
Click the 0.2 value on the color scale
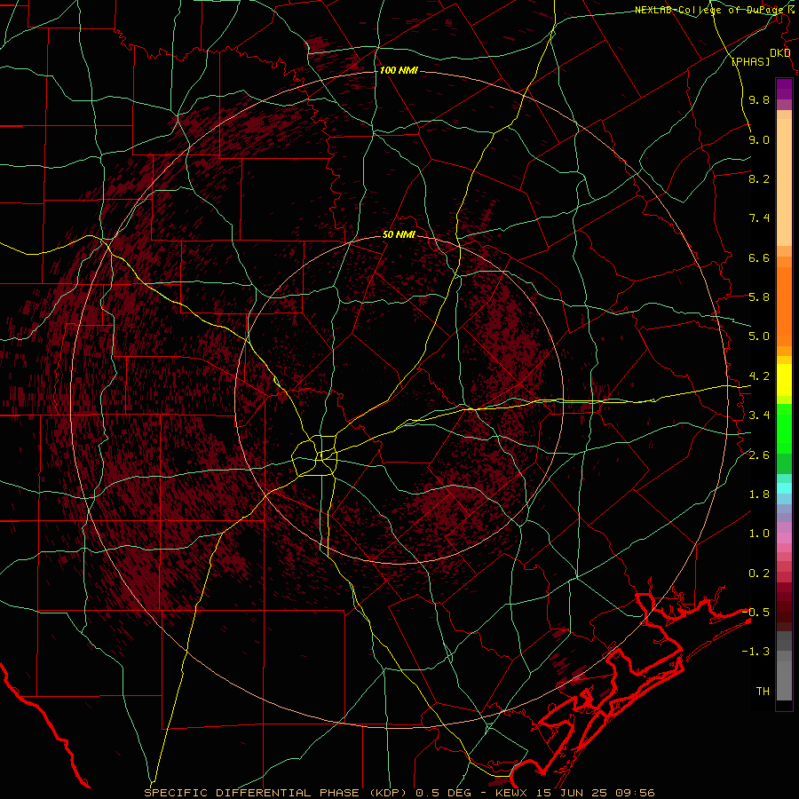[x=759, y=574]
